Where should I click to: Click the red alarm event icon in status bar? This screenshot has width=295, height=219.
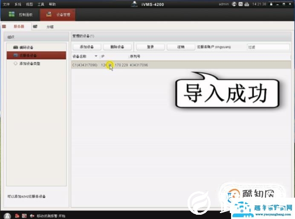(x=17, y=216)
